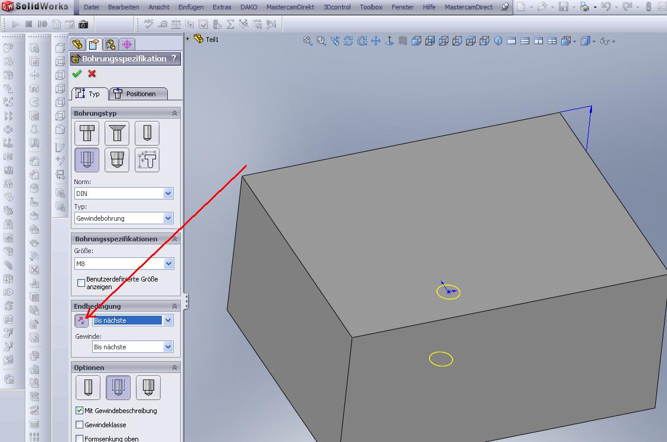Choose cosmetic thread option icon

point(118,388)
